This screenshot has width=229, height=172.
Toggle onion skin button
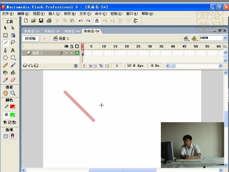coord(90,66)
